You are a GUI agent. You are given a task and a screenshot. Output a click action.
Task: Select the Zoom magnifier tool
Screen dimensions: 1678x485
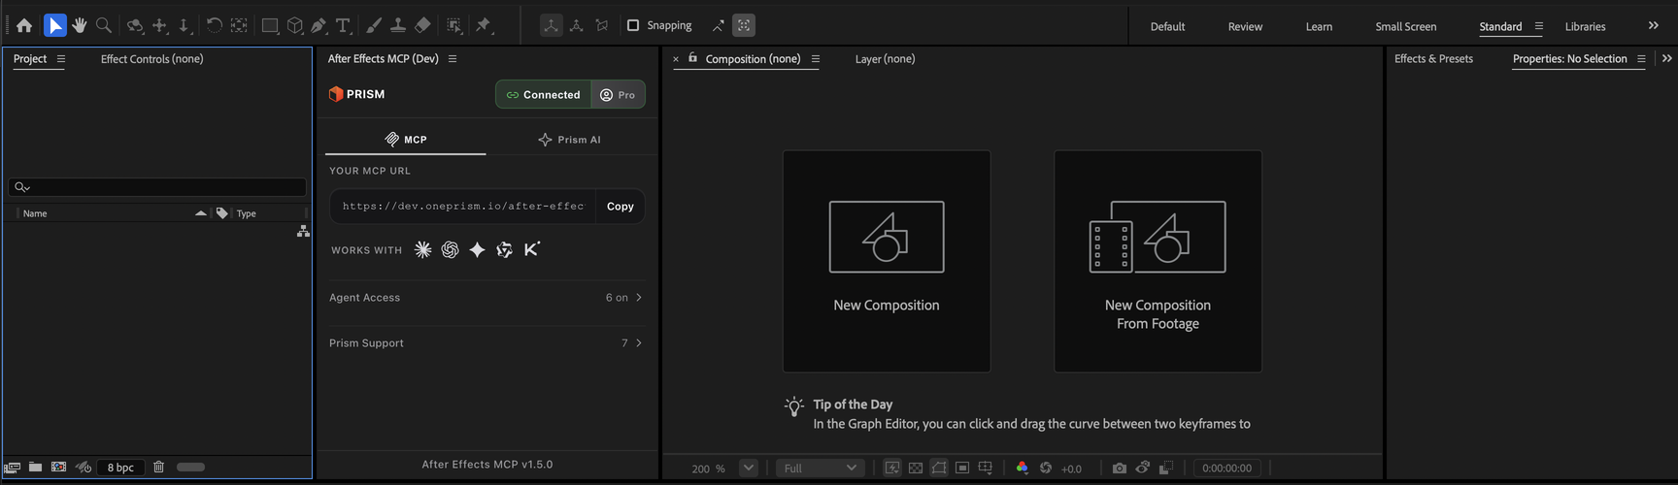[104, 26]
